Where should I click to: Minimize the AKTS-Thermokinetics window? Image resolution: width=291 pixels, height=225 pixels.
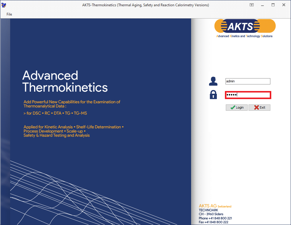(262, 5)
